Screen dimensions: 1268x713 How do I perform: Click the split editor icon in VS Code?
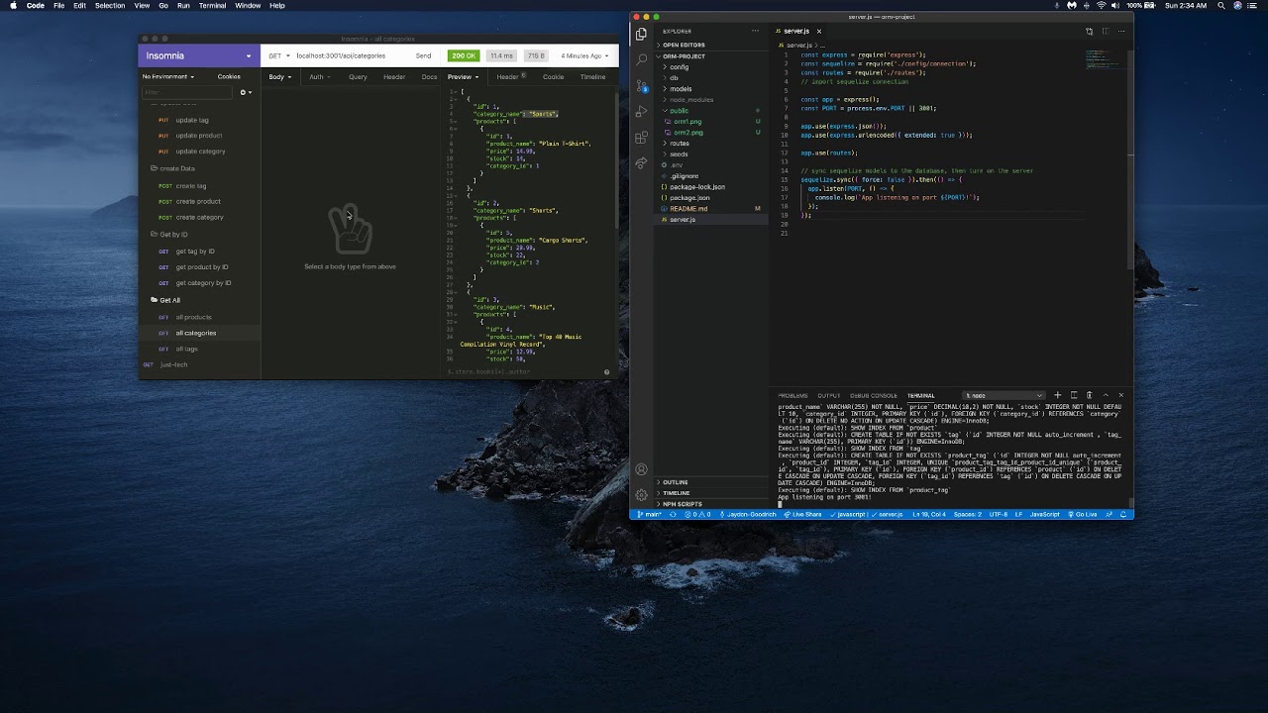tap(1105, 31)
